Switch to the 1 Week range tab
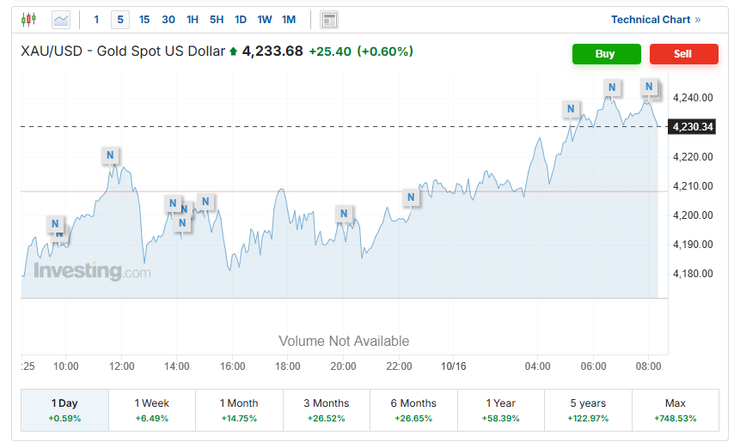734x448 pixels. click(152, 410)
